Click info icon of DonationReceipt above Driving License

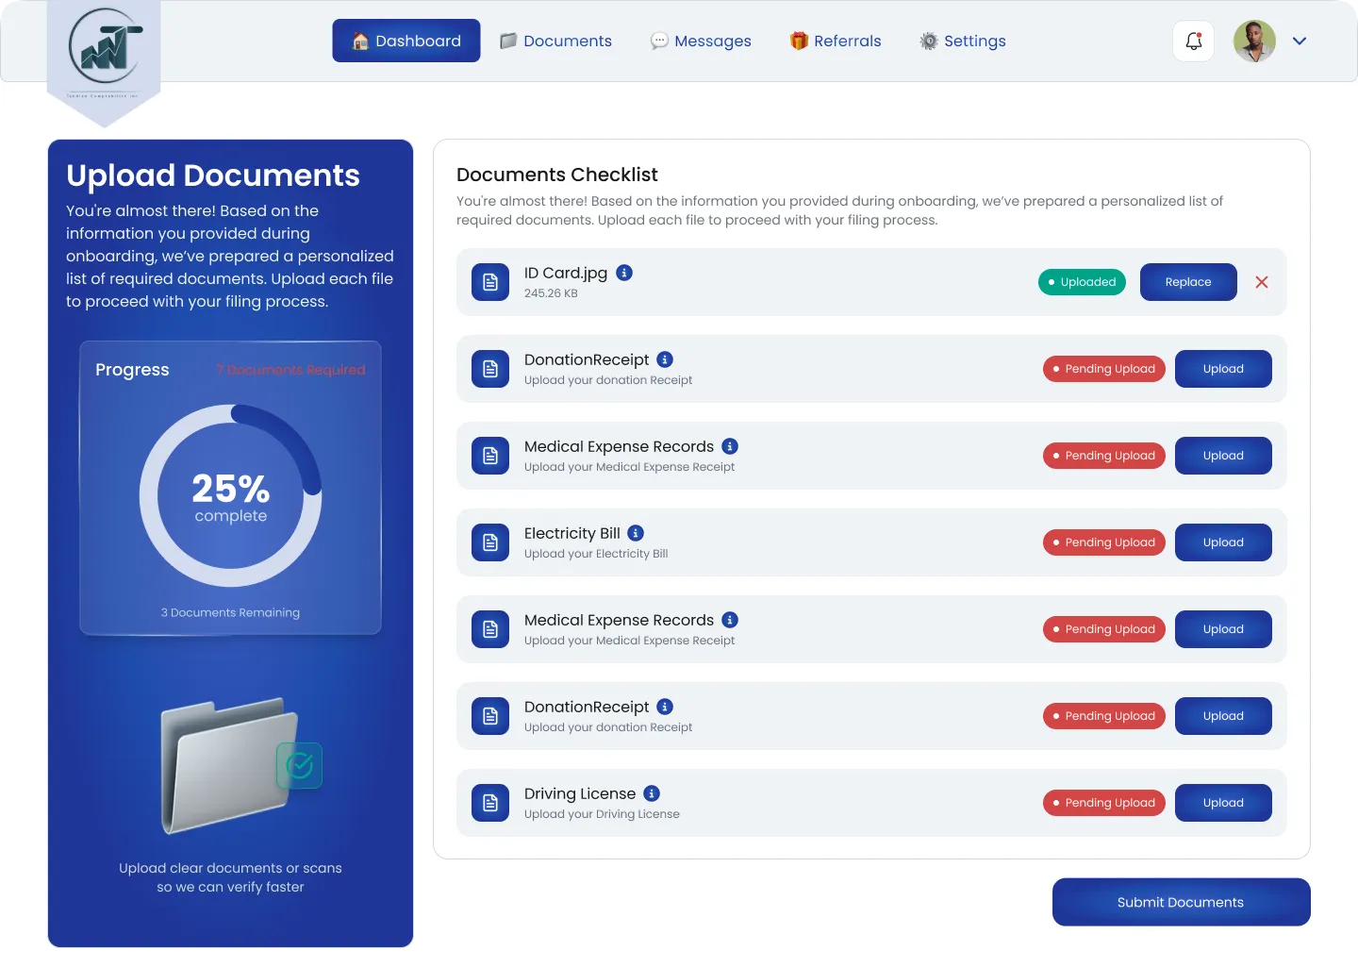pyautogui.click(x=665, y=707)
